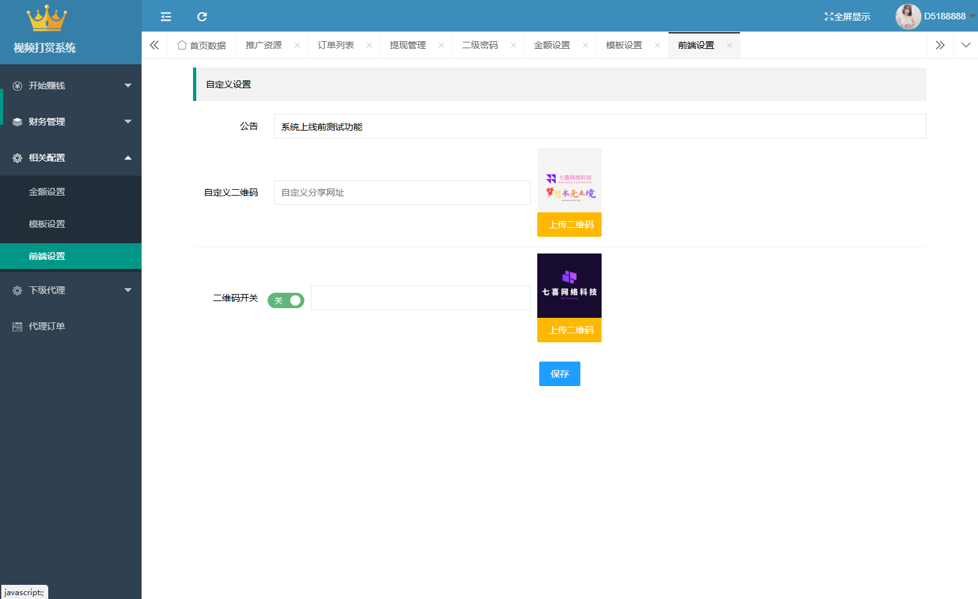The width and height of the screenshot is (978, 599).
Task: Close the 推广资源 tab
Action: point(297,45)
